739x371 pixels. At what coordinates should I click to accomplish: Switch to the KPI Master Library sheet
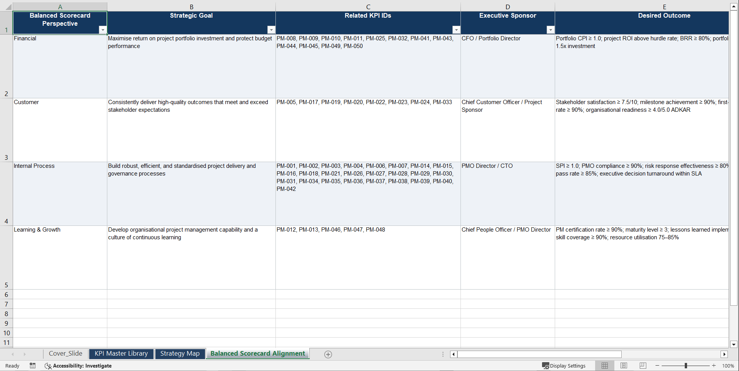pos(121,354)
